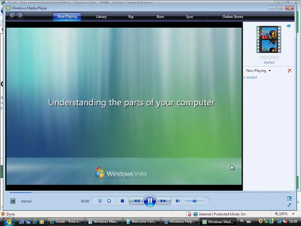Click the muted volume tray icon
The image size is (301, 226).
click(x=285, y=222)
